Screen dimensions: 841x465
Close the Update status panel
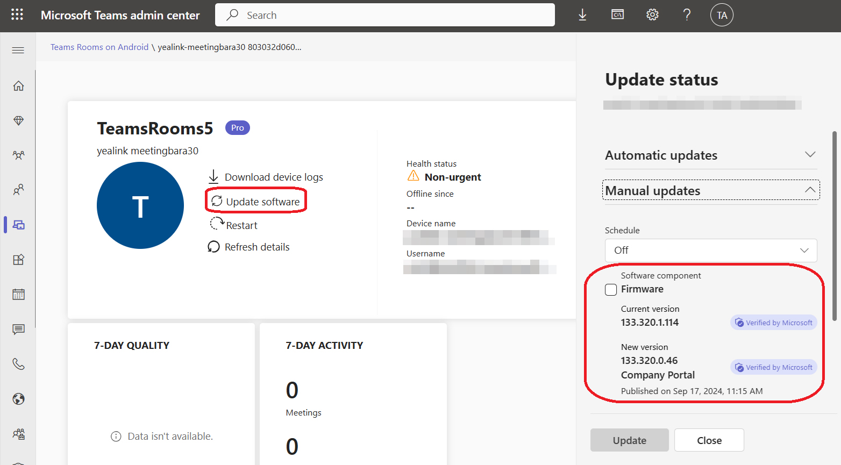[x=709, y=440]
